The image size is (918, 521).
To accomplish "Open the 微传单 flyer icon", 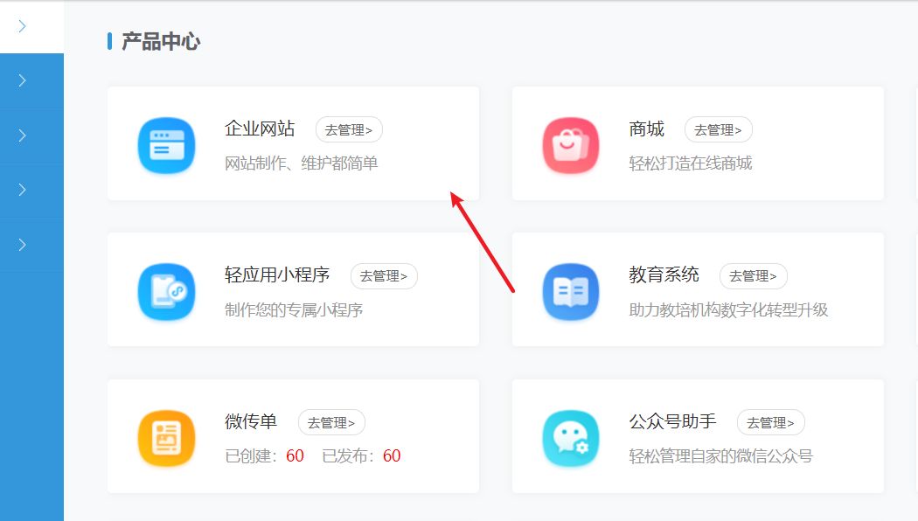I will (x=166, y=438).
